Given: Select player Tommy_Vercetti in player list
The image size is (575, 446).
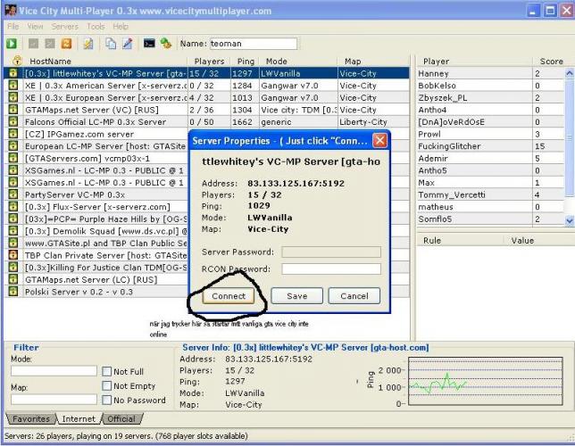Looking at the screenshot, I should click(x=491, y=194).
